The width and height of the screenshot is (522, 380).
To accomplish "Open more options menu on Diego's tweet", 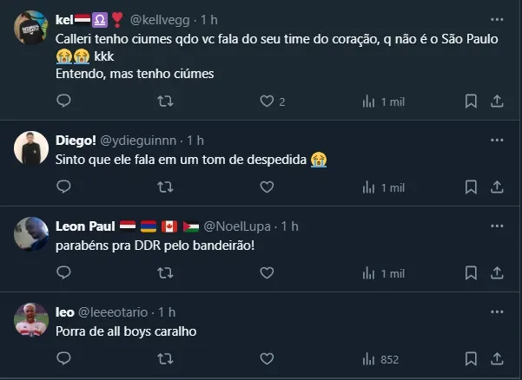I will coord(496,139).
